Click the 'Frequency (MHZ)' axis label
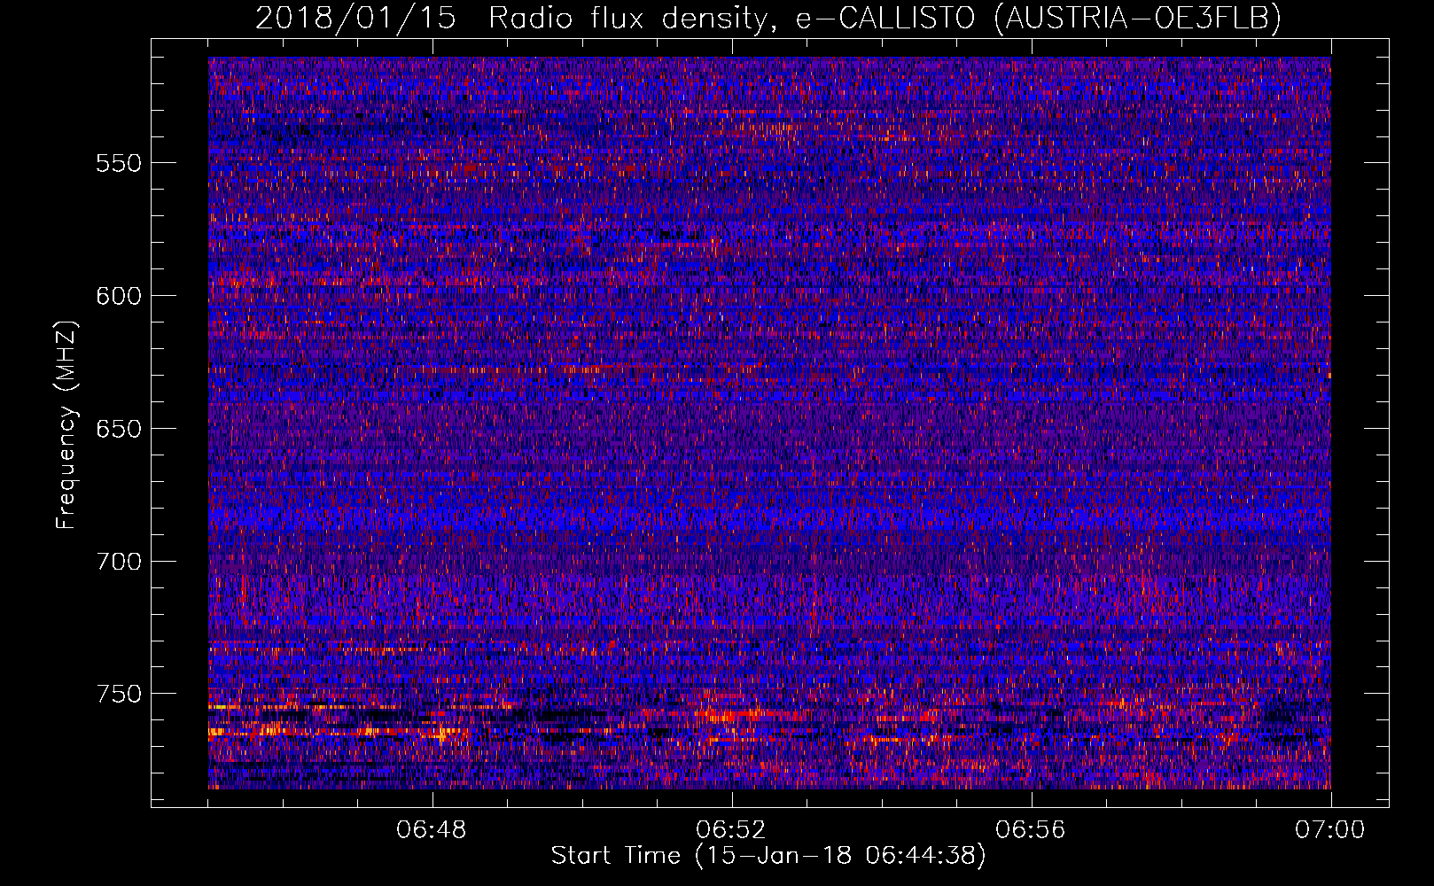The image size is (1434, 886). pyautogui.click(x=66, y=425)
